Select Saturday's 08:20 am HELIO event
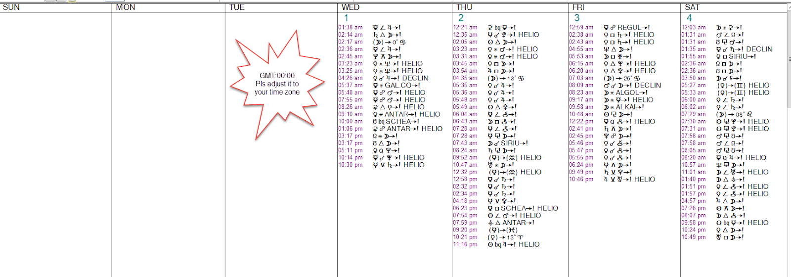This screenshot has width=791, height=277. [724, 158]
